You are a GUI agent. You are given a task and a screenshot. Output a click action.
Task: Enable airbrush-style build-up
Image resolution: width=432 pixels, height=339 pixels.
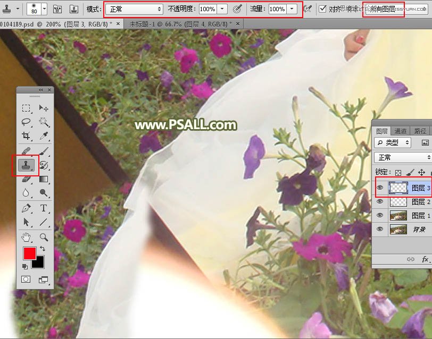point(308,9)
